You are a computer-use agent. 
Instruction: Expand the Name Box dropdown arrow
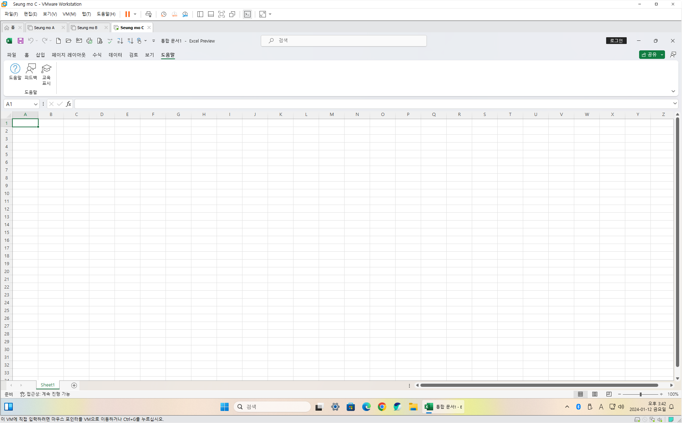pyautogui.click(x=35, y=104)
